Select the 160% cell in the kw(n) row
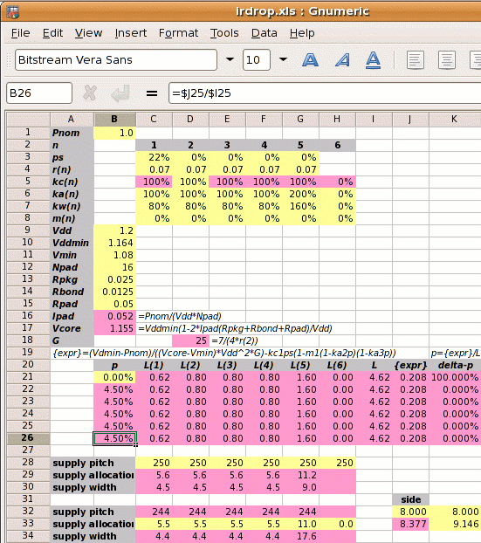Screen dimensions: 481x543 coord(300,206)
